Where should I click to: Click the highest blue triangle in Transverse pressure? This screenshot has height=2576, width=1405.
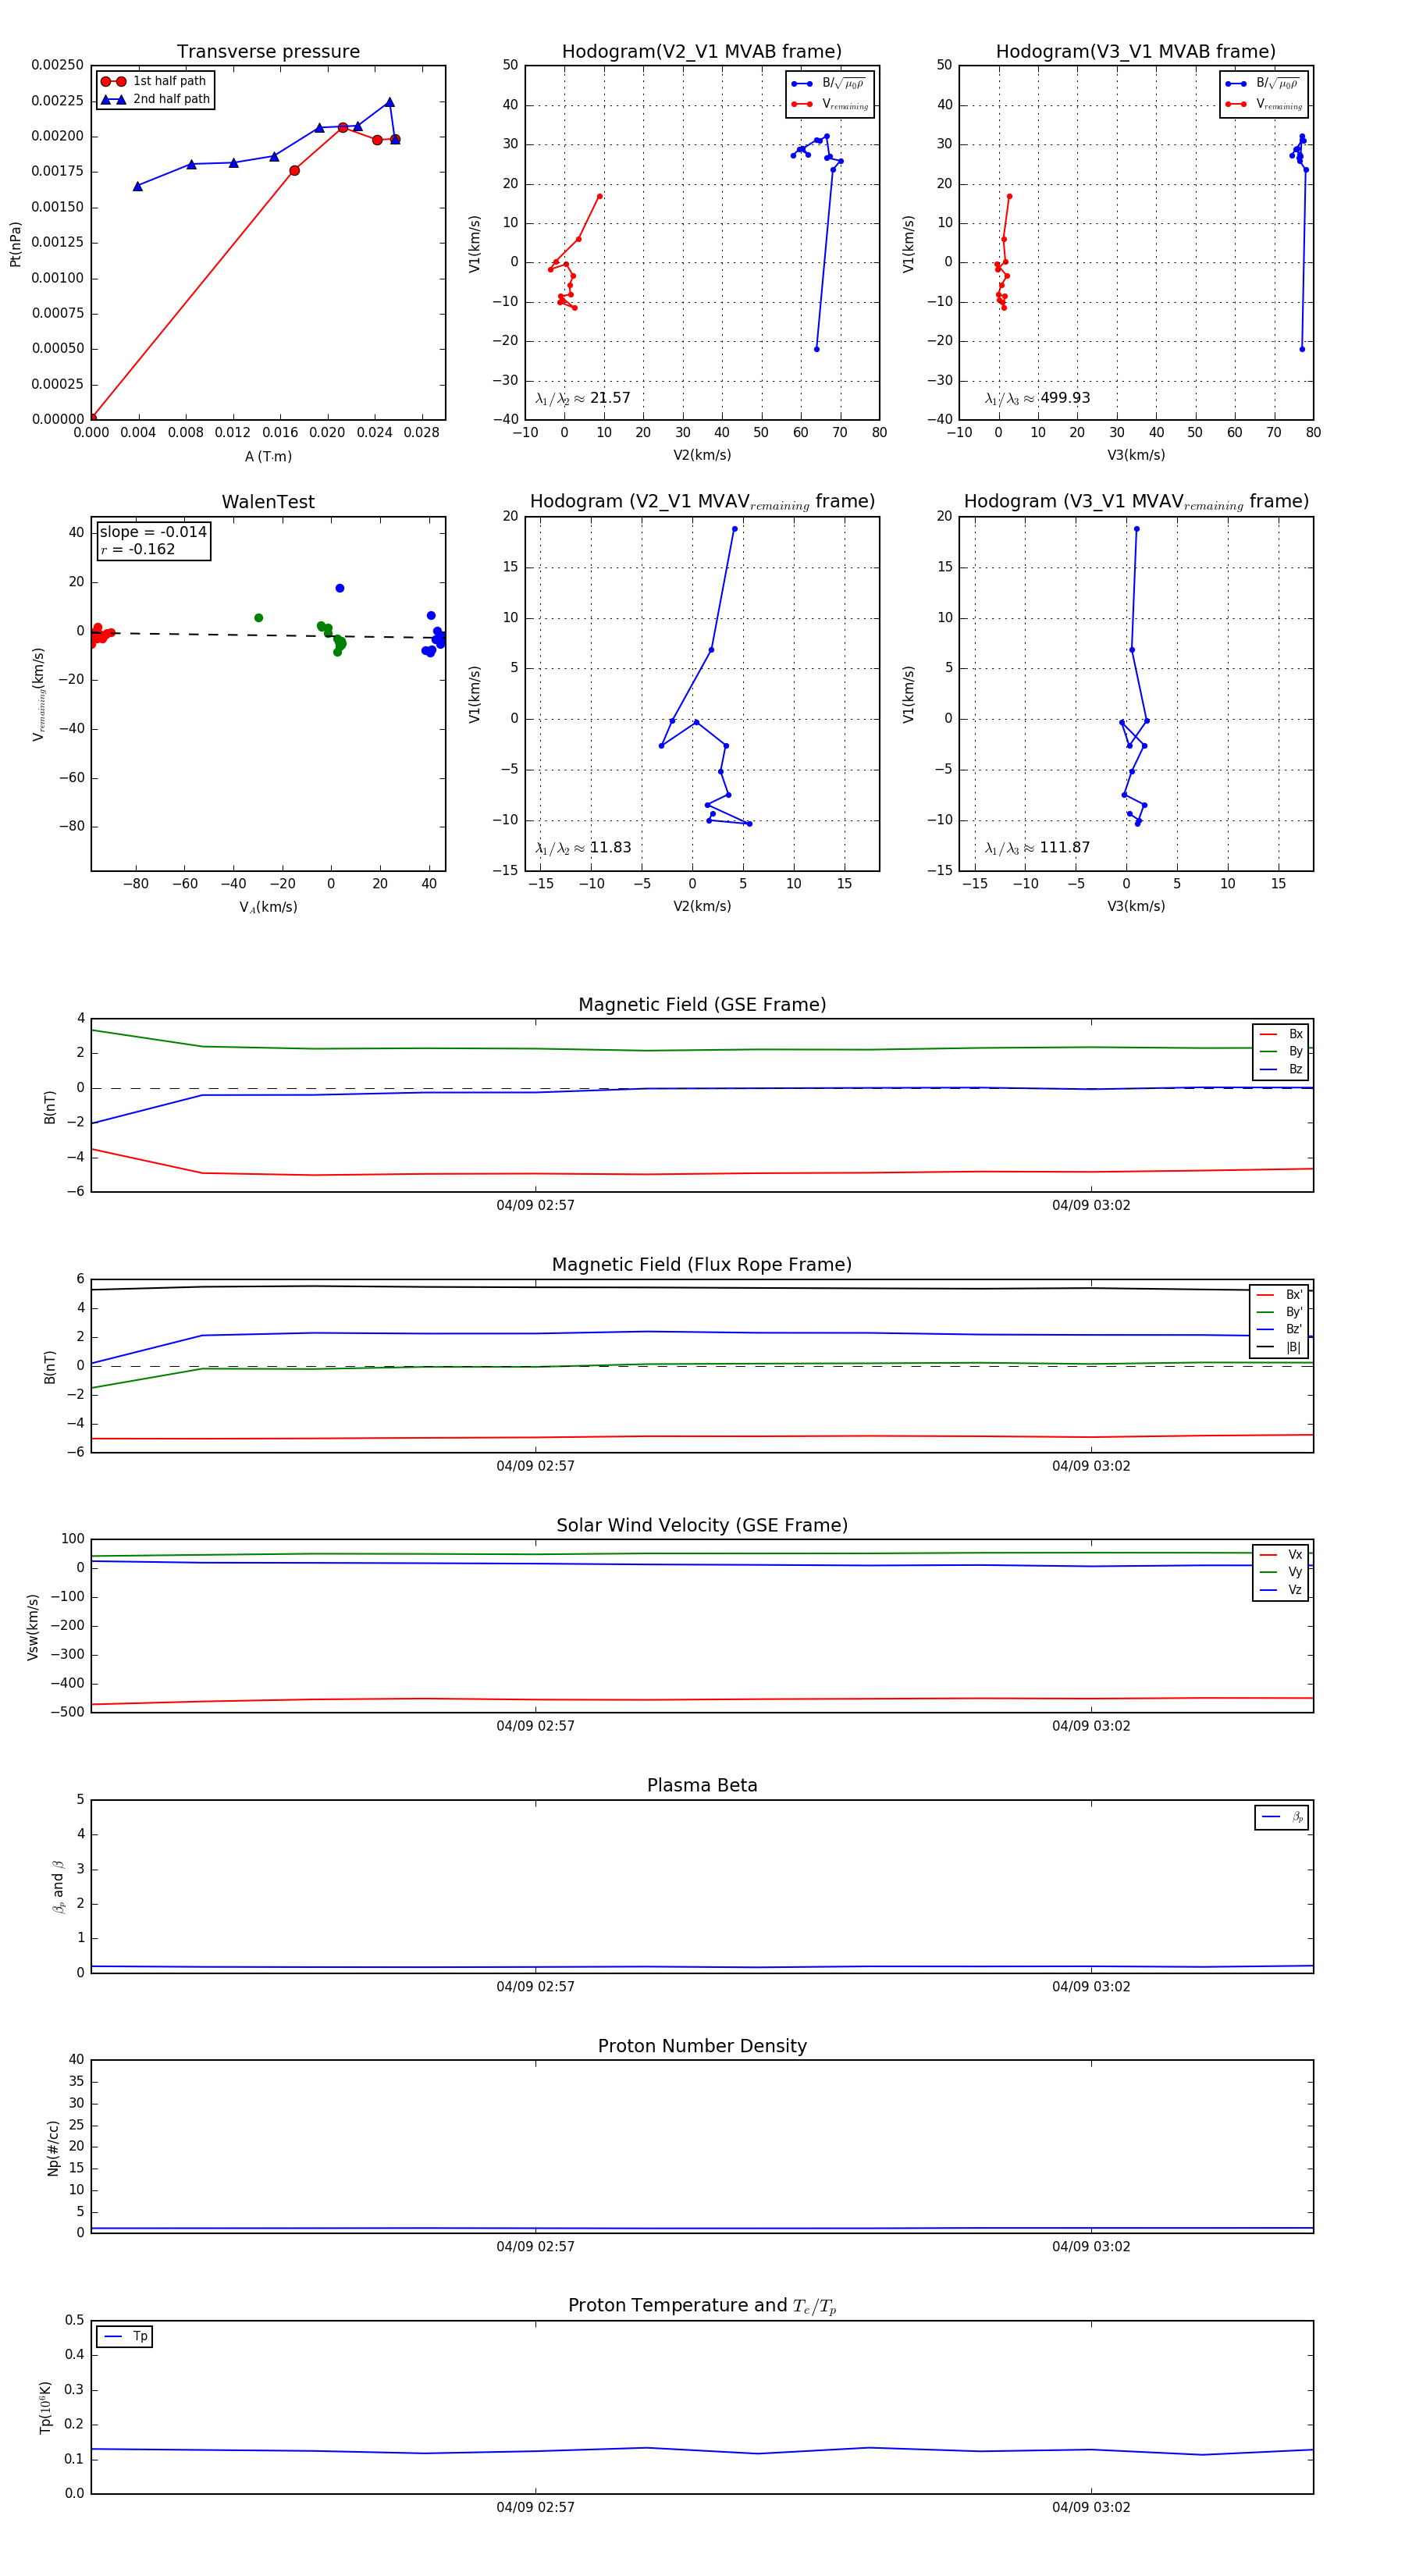pyautogui.click(x=389, y=102)
